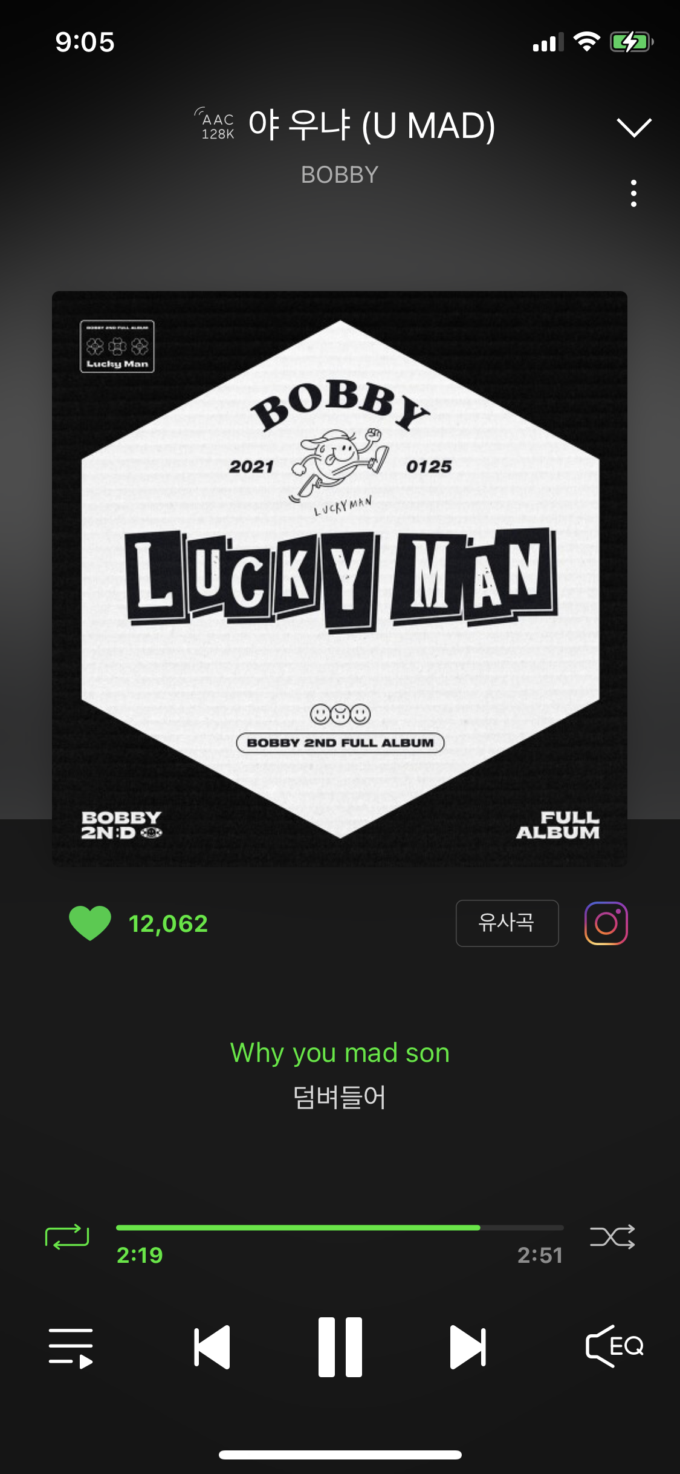Open the AAC 128K audio quality indicator
The image size is (680, 1474).
coord(215,125)
